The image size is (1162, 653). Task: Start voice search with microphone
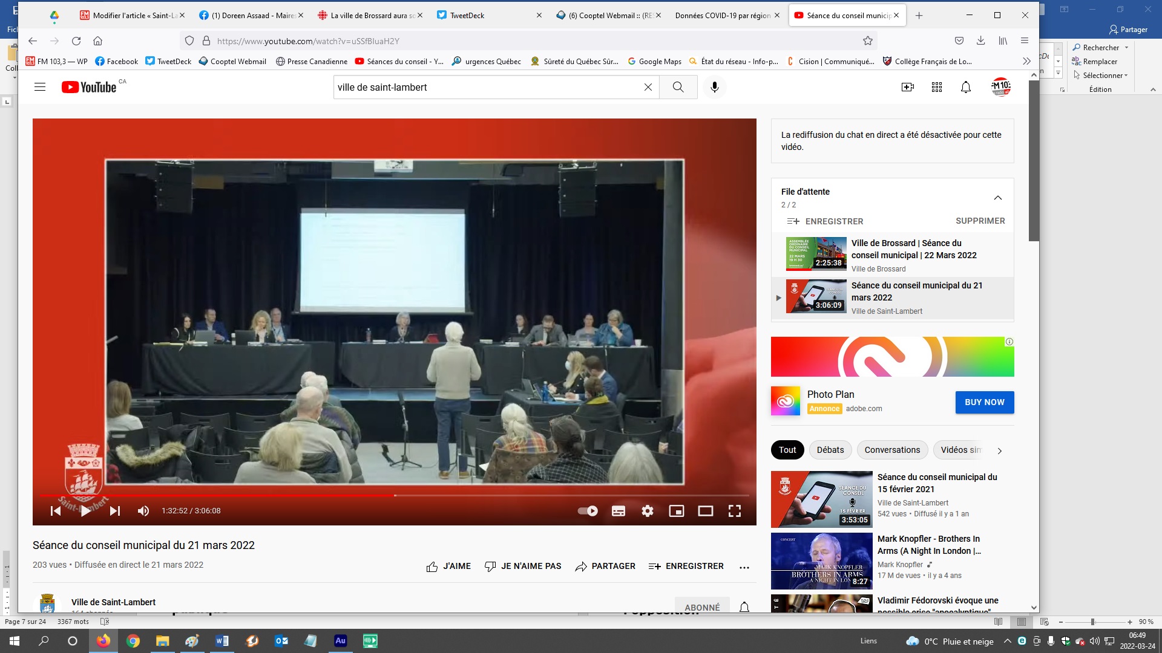714,87
